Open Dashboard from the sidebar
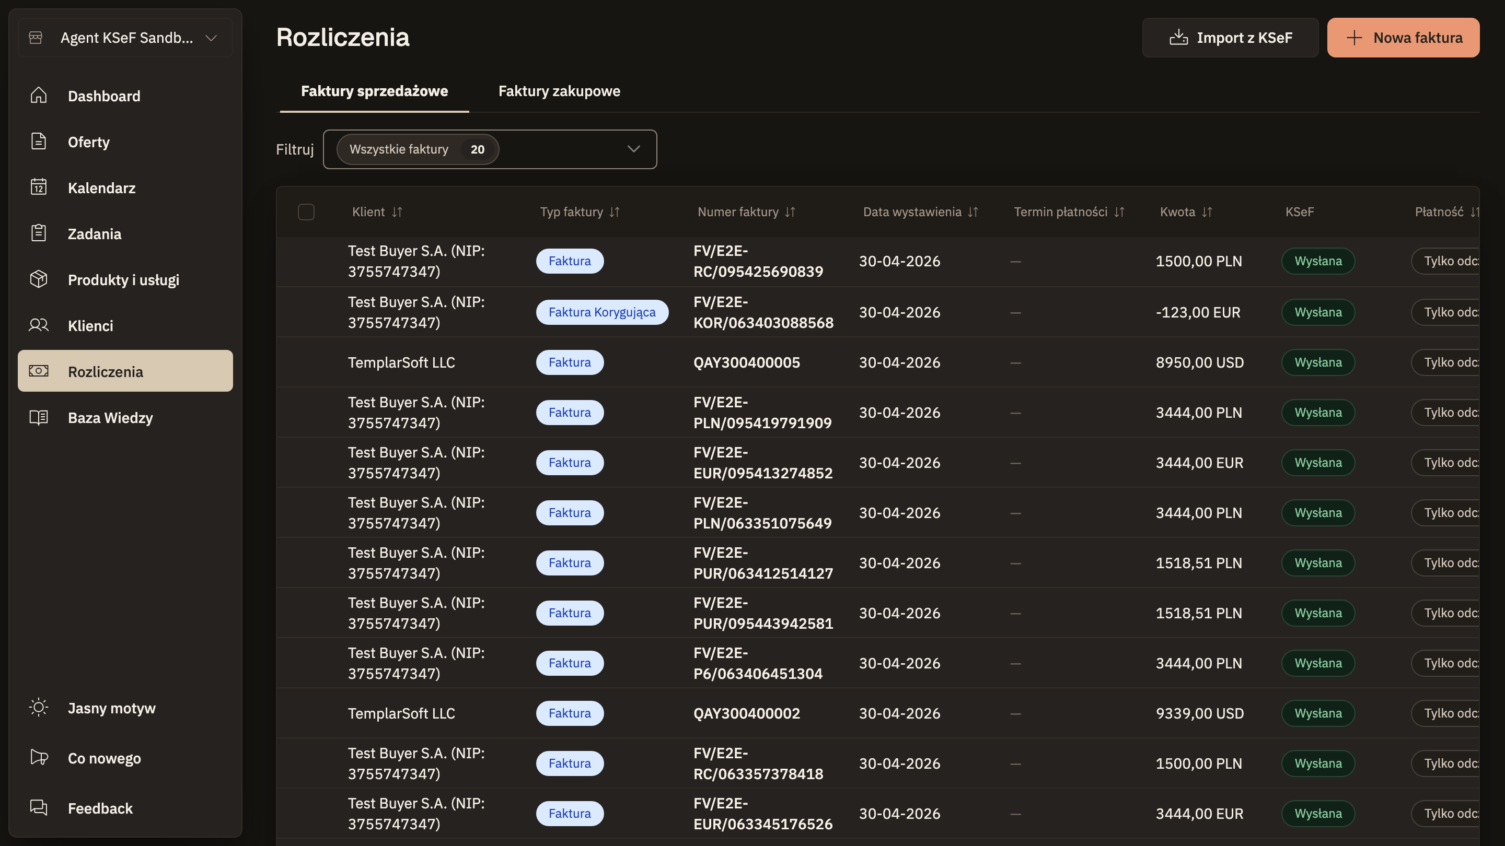This screenshot has height=846, width=1505. 125,95
